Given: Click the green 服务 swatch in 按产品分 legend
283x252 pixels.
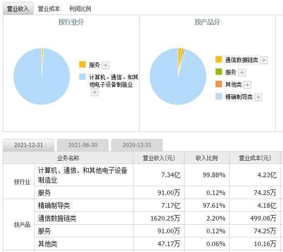Looking at the screenshot, I should 219,72.
